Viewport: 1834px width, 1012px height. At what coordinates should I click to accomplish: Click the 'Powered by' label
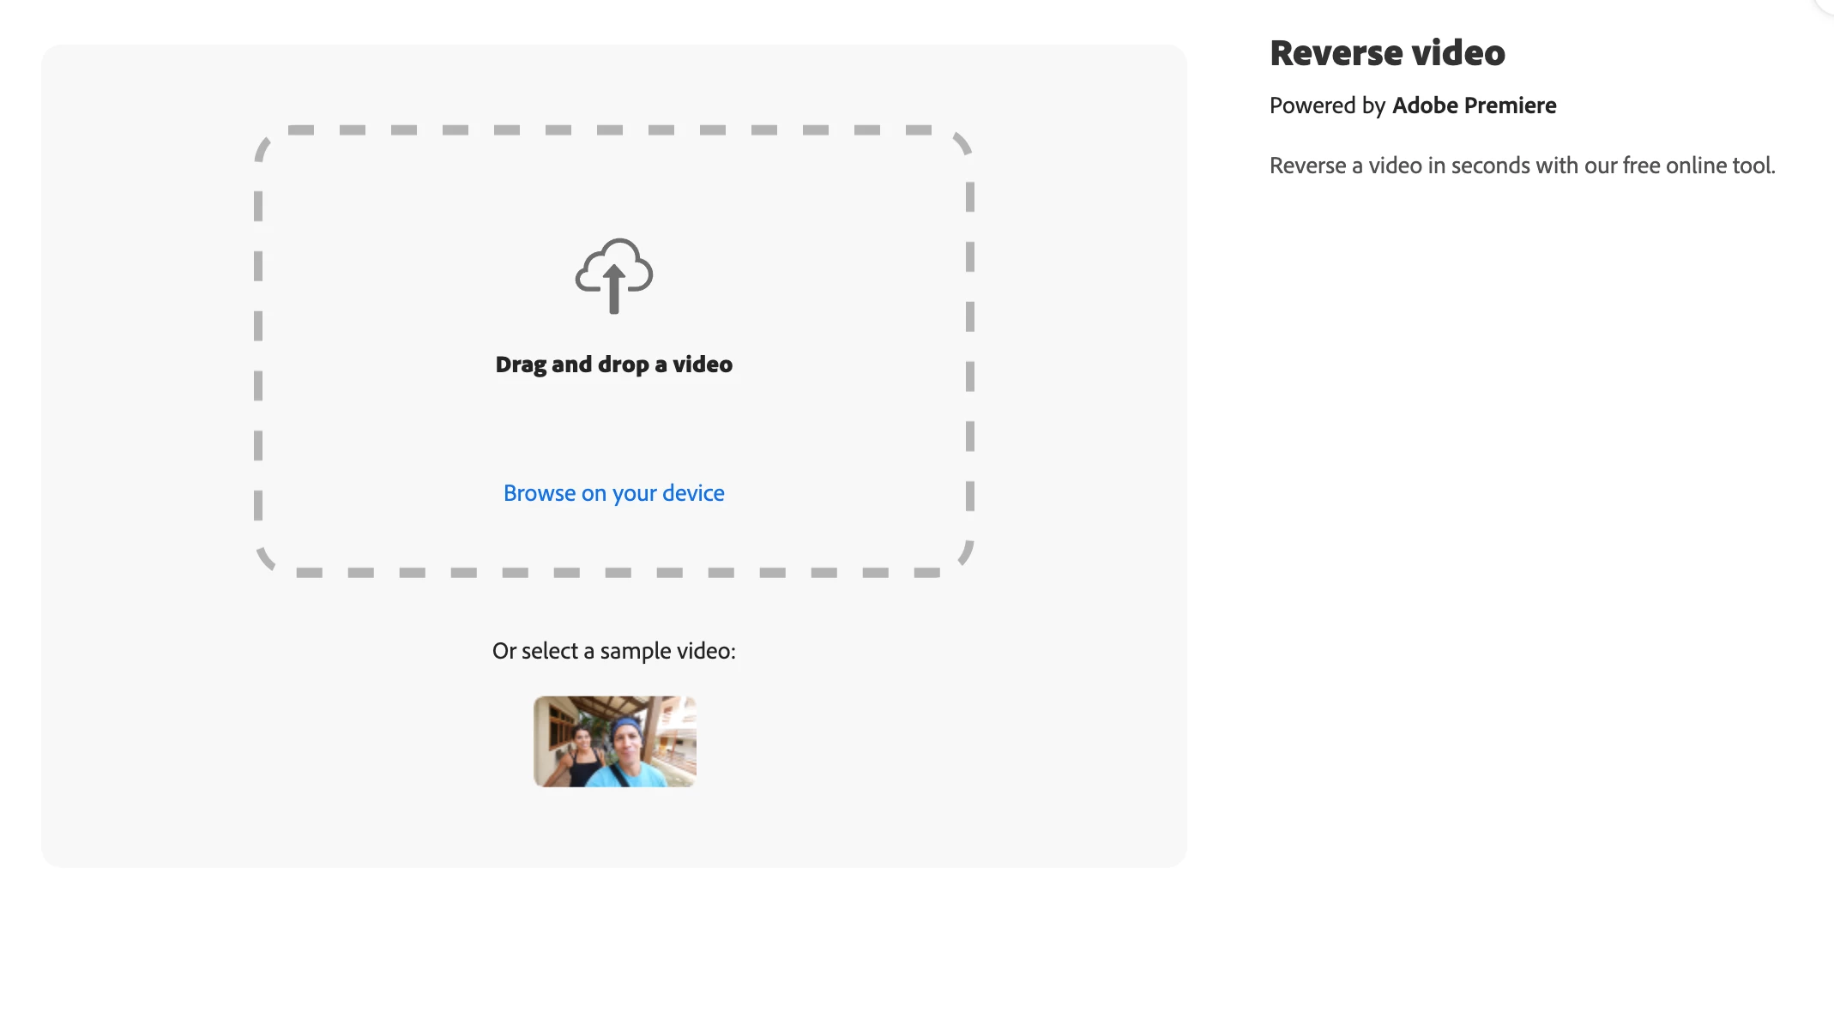(x=1326, y=105)
